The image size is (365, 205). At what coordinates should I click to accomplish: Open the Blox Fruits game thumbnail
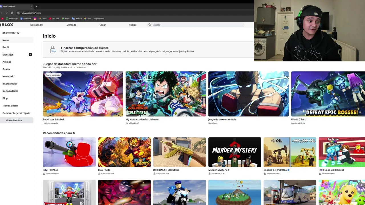(x=124, y=152)
